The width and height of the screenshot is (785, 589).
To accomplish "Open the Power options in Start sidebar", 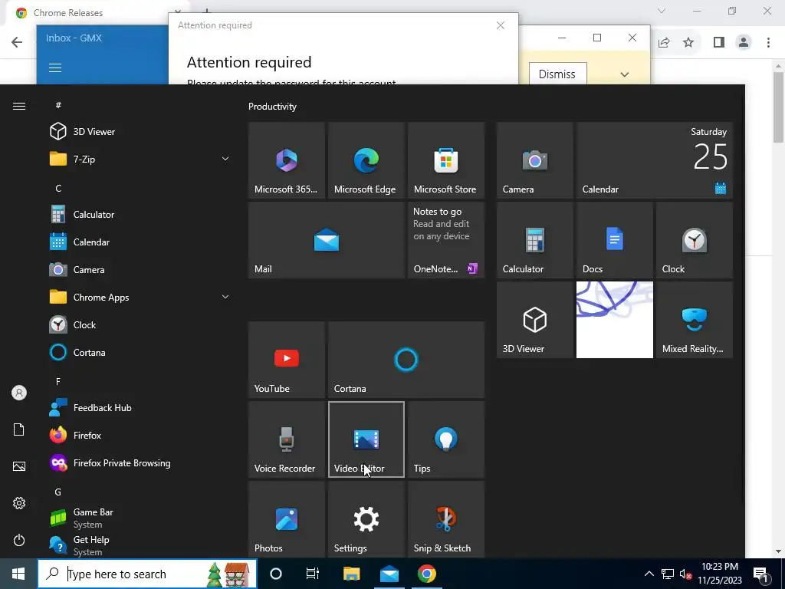I will click(x=19, y=540).
